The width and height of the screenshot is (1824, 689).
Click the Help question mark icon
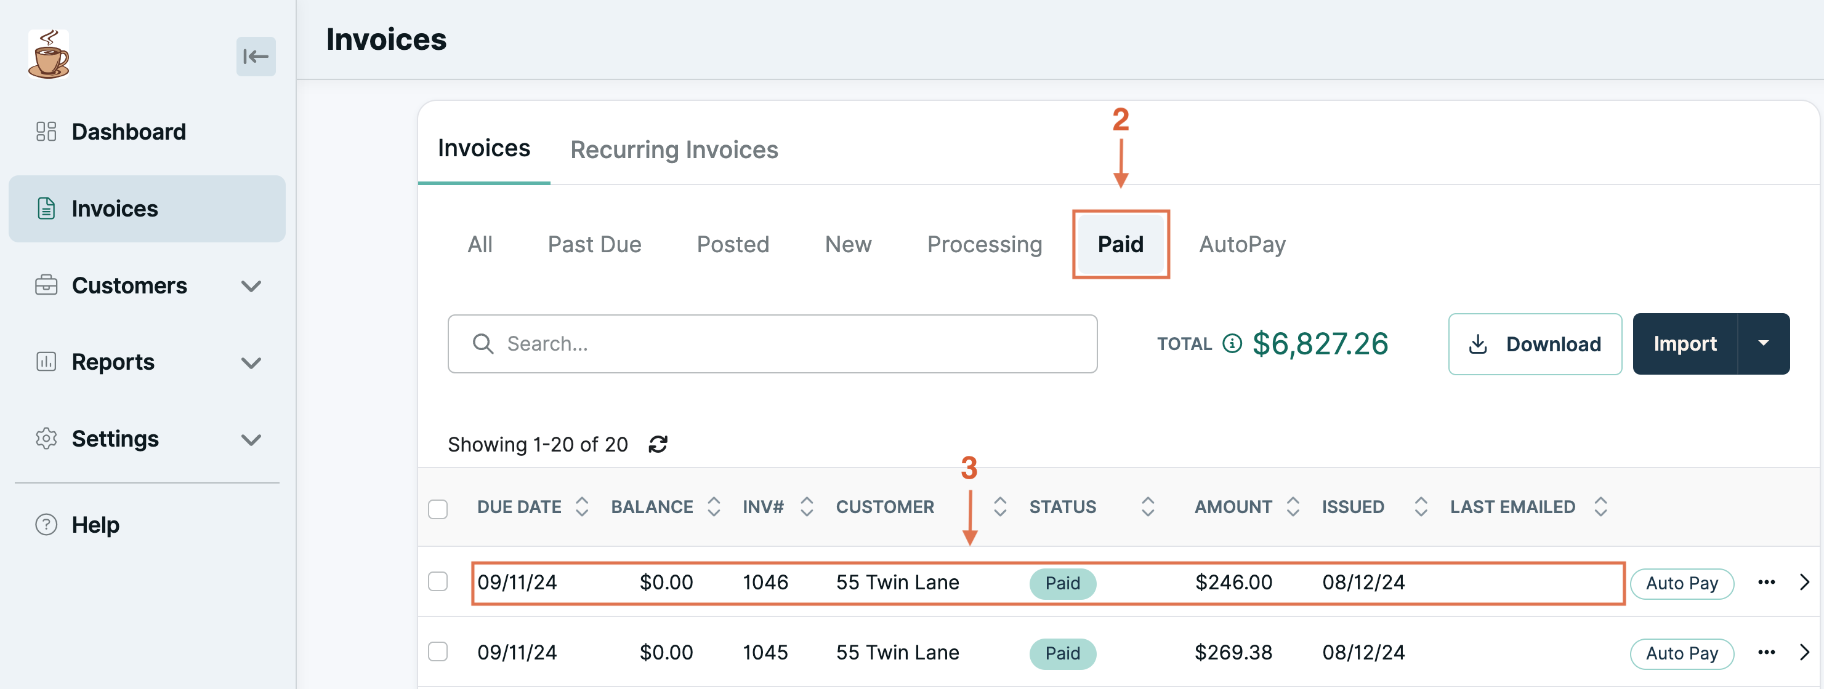tap(47, 525)
